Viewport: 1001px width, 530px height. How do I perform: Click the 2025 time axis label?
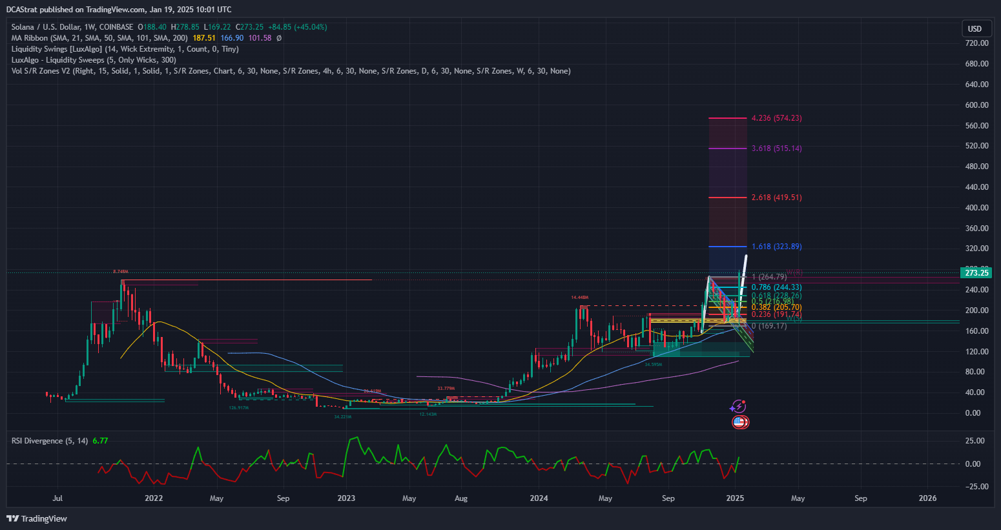point(735,498)
